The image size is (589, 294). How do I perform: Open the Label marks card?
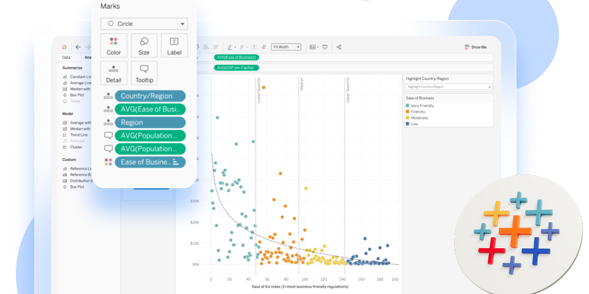(x=174, y=45)
